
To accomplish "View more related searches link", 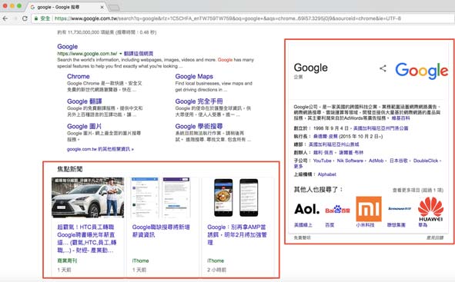I will [x=418, y=191].
